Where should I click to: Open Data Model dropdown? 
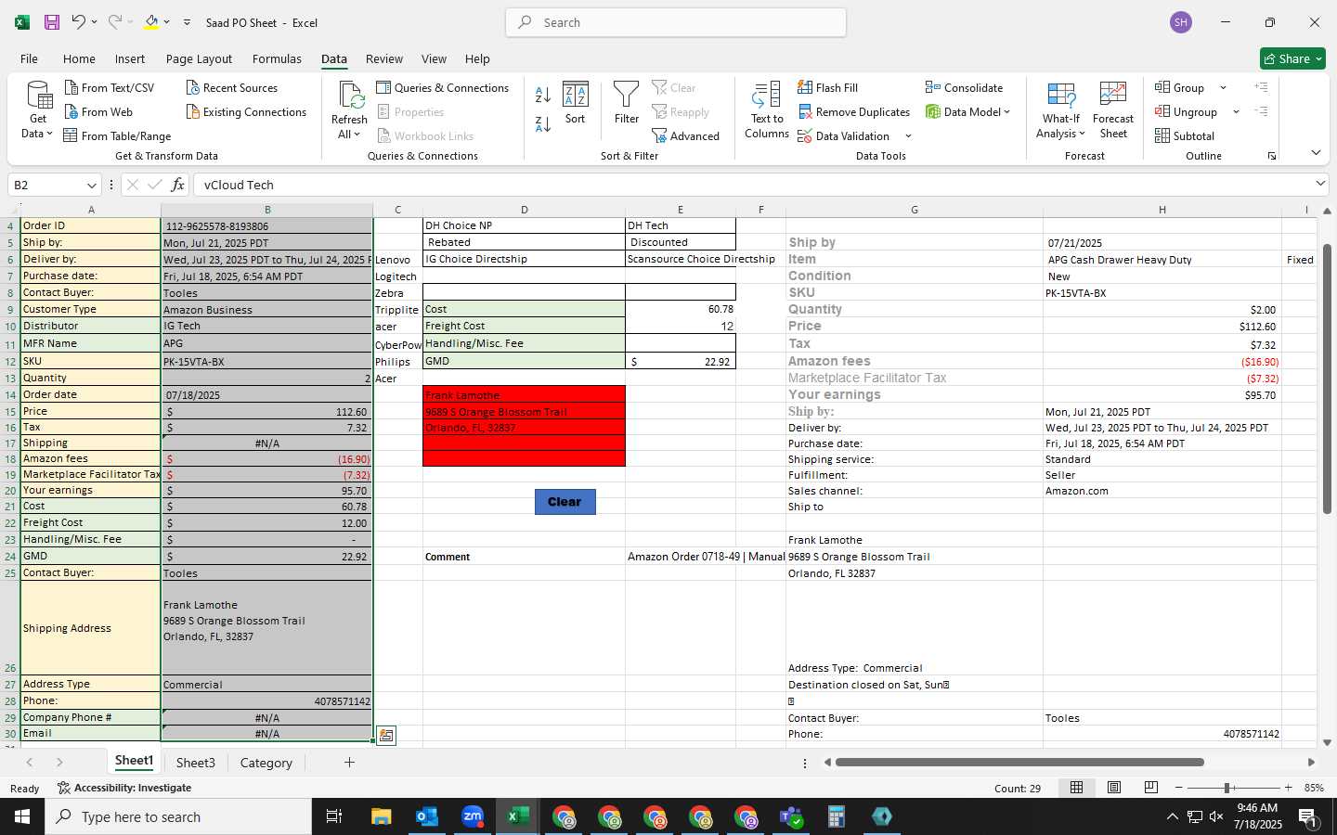1006,111
